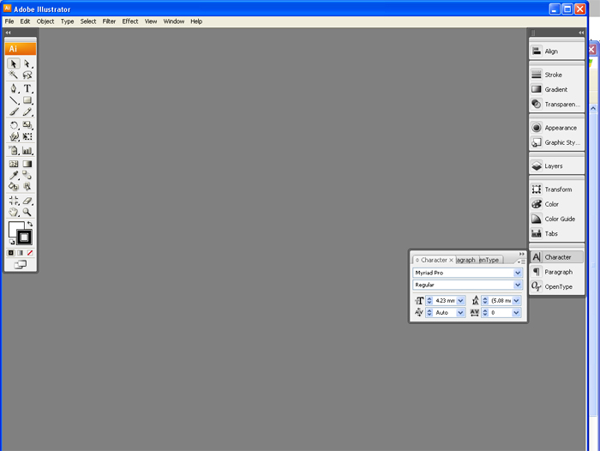The image size is (600, 451).
Task: Select the Live Paint Bucket tool
Action: coord(14,187)
